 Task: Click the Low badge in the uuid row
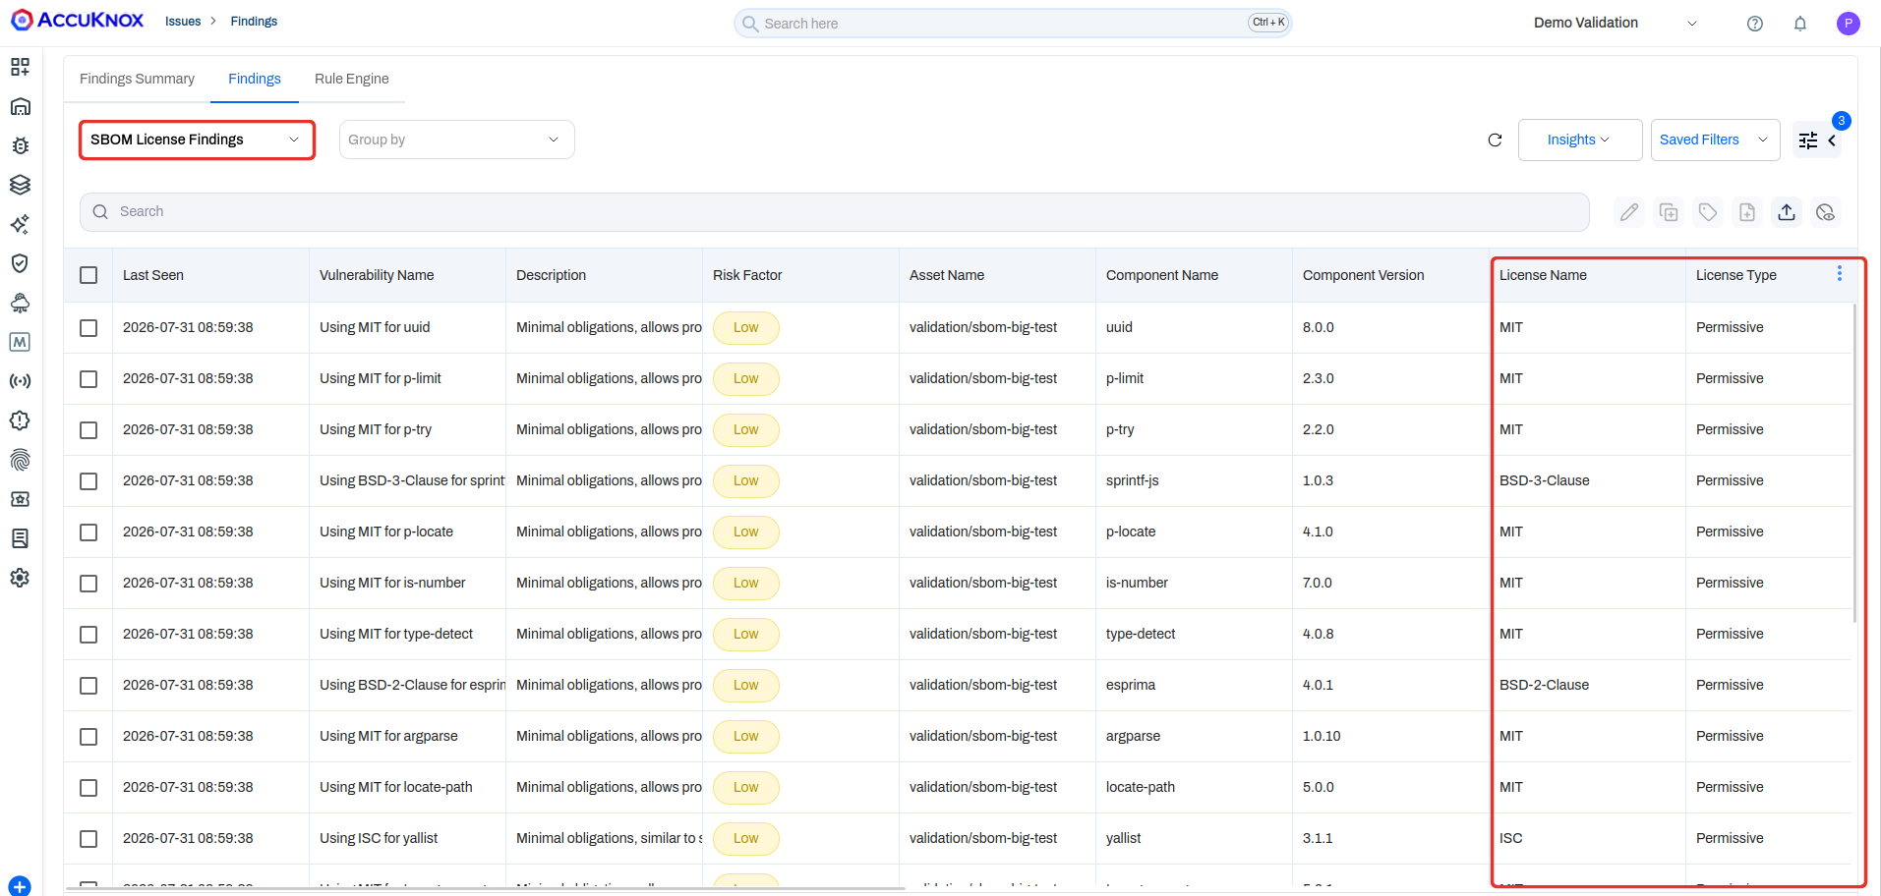point(746,328)
